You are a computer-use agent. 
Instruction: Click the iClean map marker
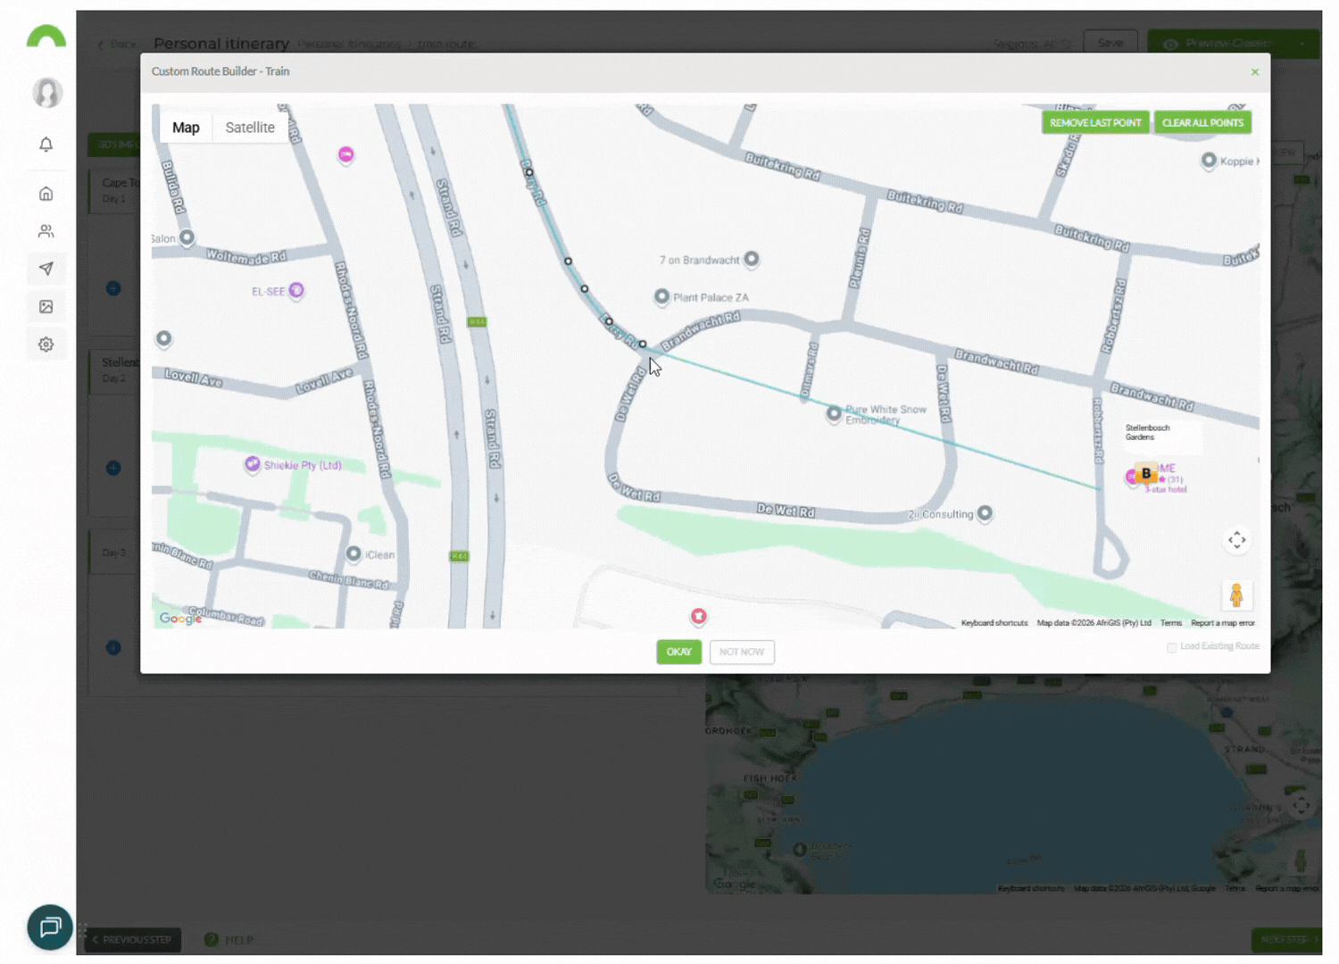point(353,554)
